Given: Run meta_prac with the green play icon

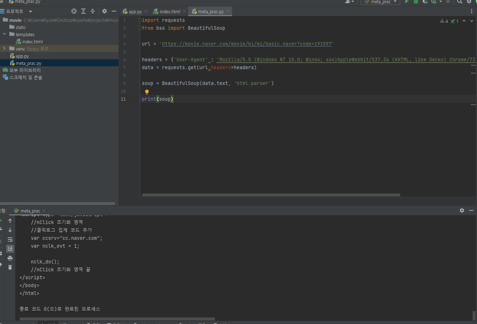Looking at the screenshot, I should (407, 2).
